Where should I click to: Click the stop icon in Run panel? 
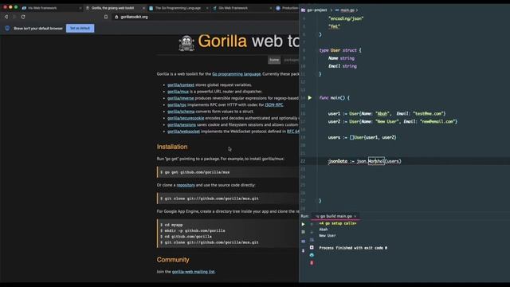(303, 232)
